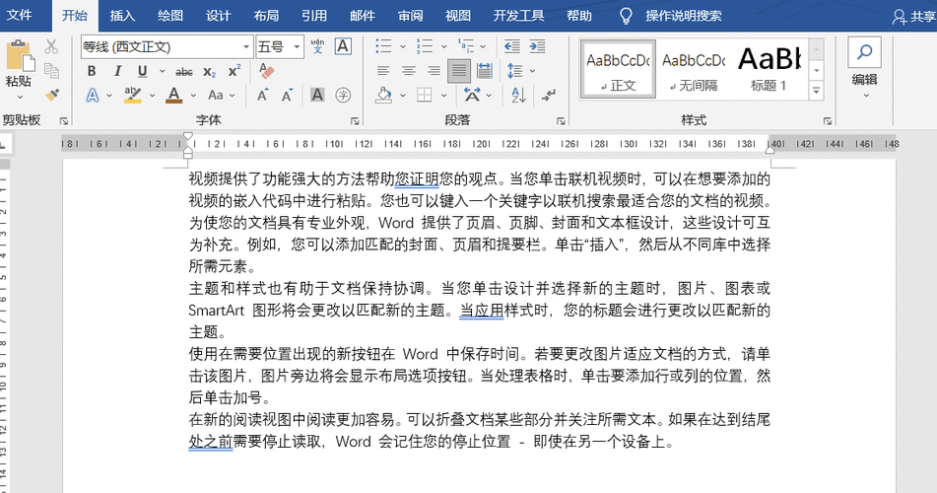The image size is (937, 493).
Task: Toggle superscript x²
Action: pyautogui.click(x=234, y=71)
